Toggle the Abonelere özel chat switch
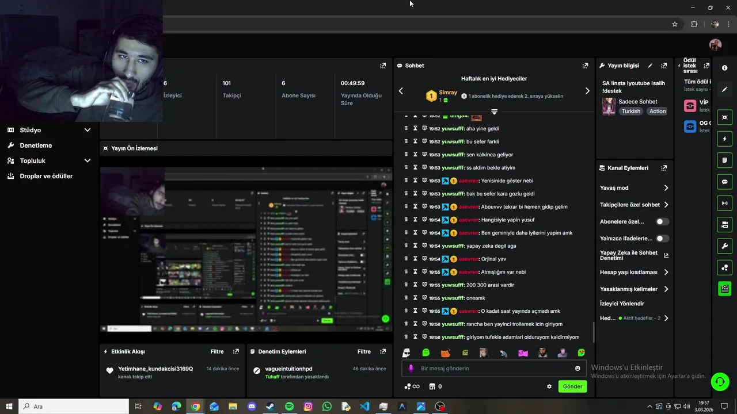Viewport: 737px width, 414px height. [662, 221]
